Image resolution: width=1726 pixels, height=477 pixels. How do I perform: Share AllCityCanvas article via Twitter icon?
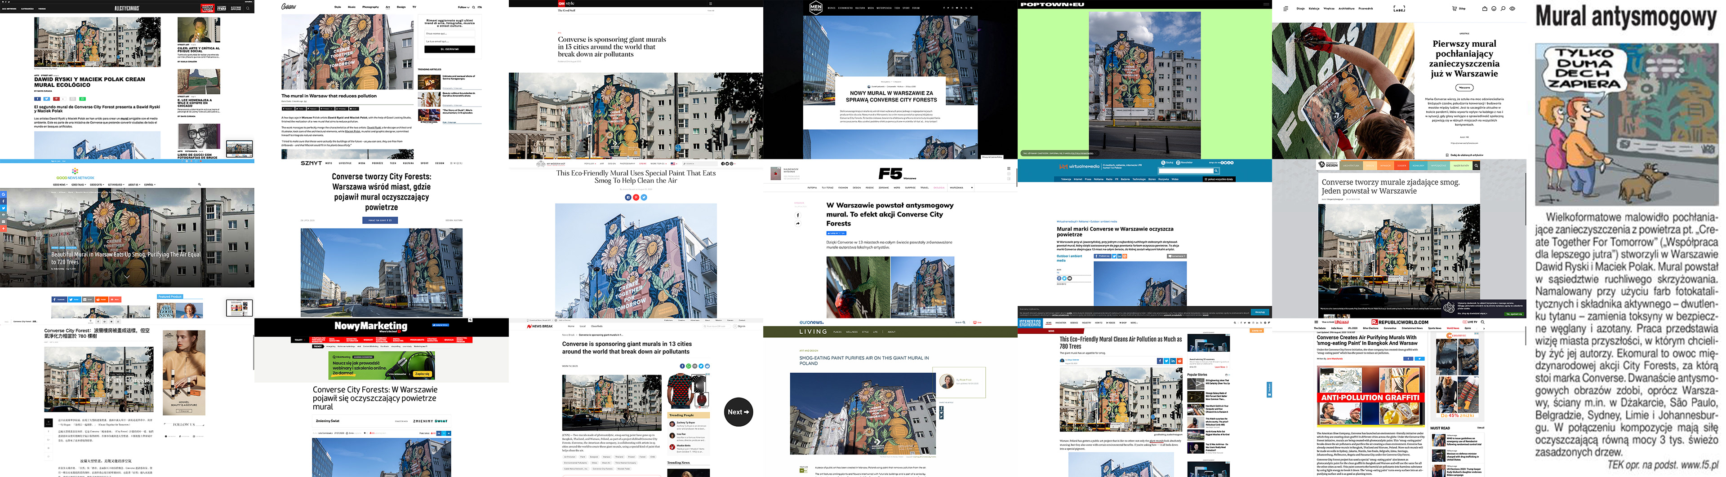point(47,99)
